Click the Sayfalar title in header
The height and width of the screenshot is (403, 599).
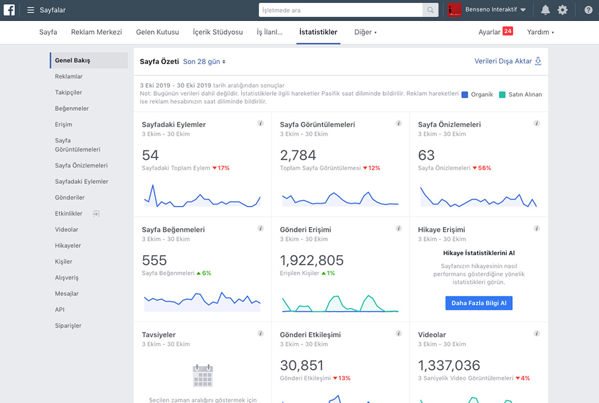coord(53,10)
